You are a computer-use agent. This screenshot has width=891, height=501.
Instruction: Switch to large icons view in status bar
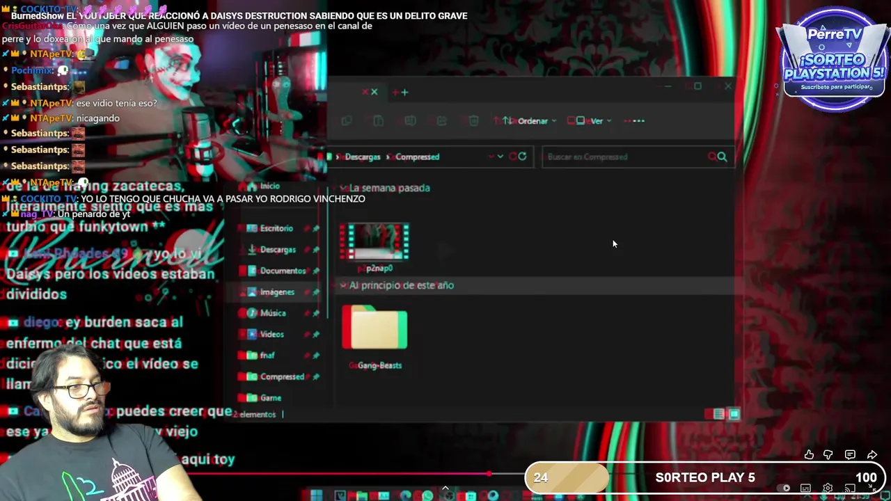[734, 414]
